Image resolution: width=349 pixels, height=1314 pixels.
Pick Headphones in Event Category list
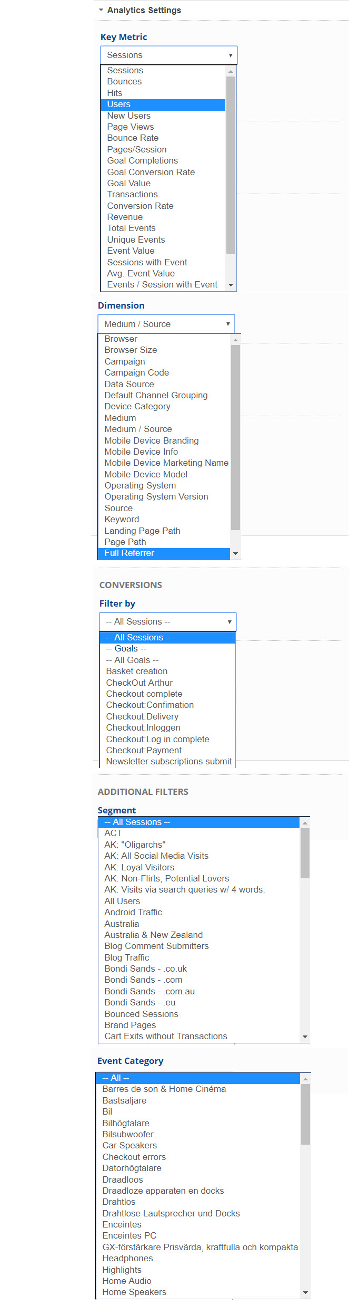click(127, 1258)
